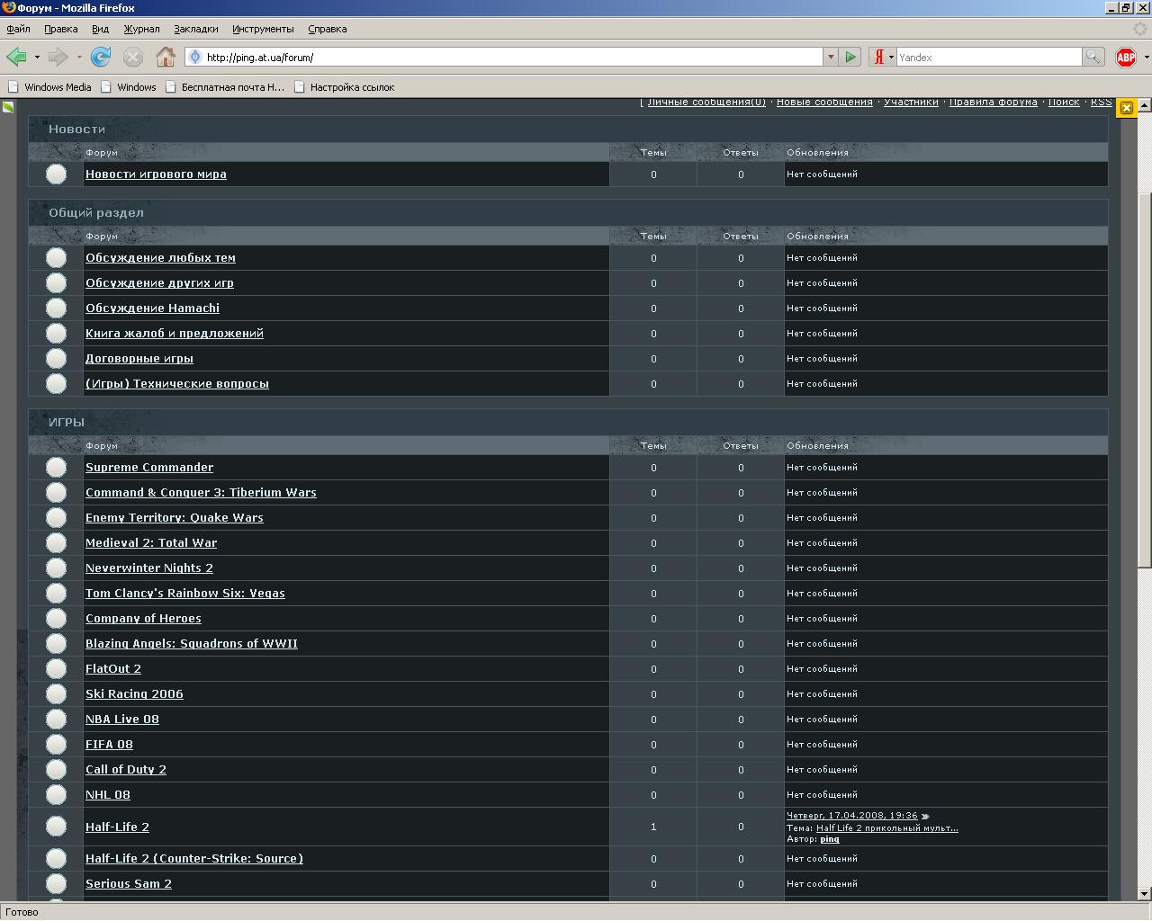Open the Правка menu
The image size is (1152, 921).
(x=60, y=29)
